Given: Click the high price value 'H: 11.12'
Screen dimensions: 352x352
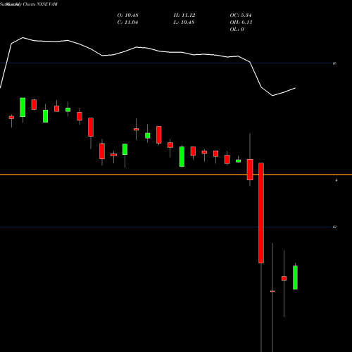Looking at the screenshot, I should pos(184,15).
